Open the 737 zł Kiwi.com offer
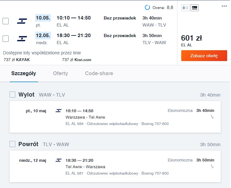This screenshot has width=231, height=188. coord(77,60)
